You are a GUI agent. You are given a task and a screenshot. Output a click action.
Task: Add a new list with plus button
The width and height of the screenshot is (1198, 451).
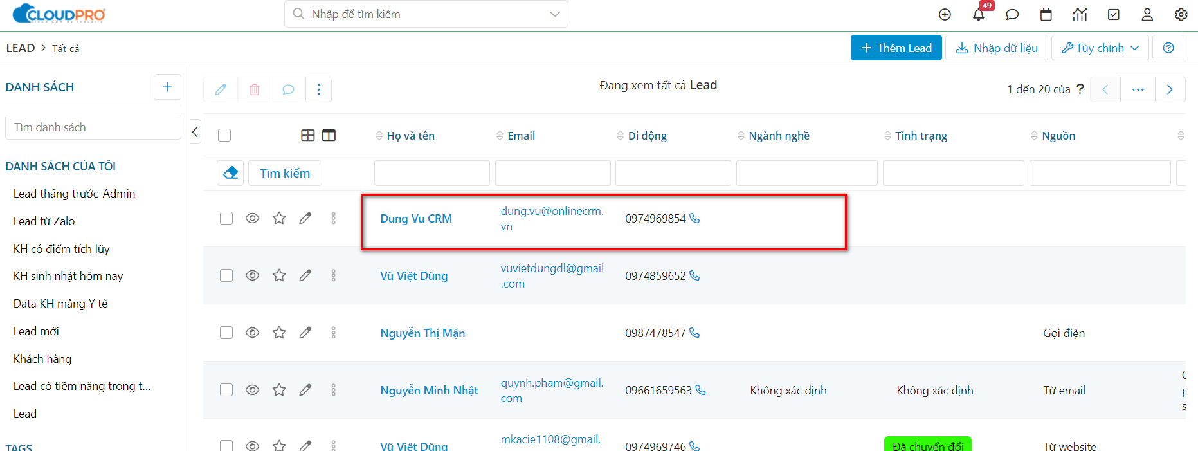pos(167,87)
